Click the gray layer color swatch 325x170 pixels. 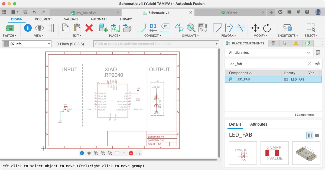coord(6,44)
